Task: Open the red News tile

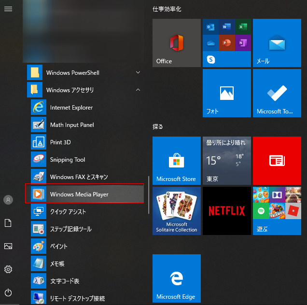Action: pyautogui.click(x=277, y=161)
